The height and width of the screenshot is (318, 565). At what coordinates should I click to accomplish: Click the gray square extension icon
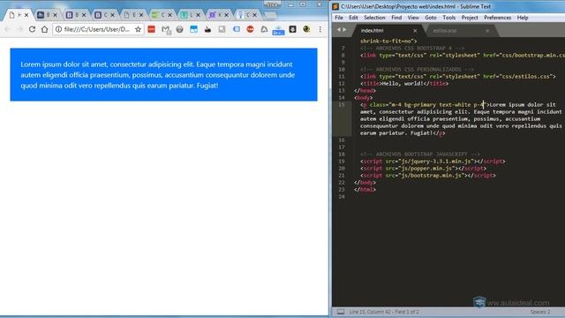pos(222,29)
